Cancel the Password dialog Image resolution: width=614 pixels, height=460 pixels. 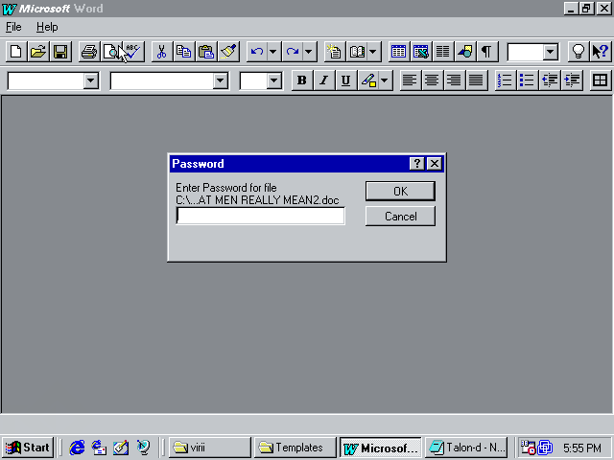pyautogui.click(x=400, y=216)
